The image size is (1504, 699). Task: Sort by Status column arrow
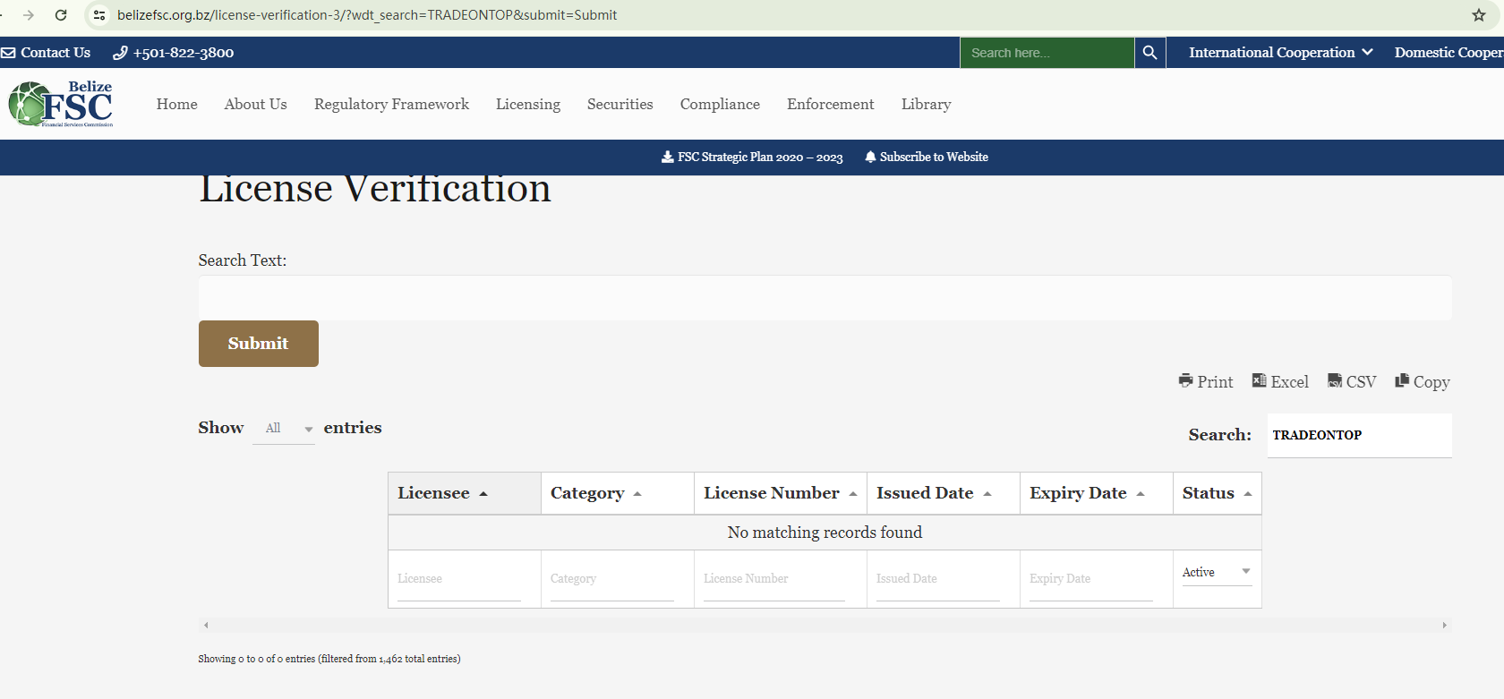[x=1248, y=494]
